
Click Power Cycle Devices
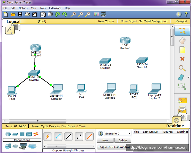(x=46, y=126)
